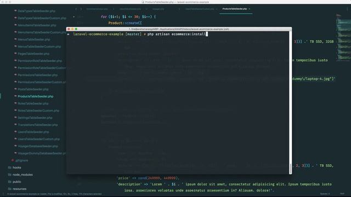Click the hooks folder icon
351x197 pixels.
click(10, 167)
